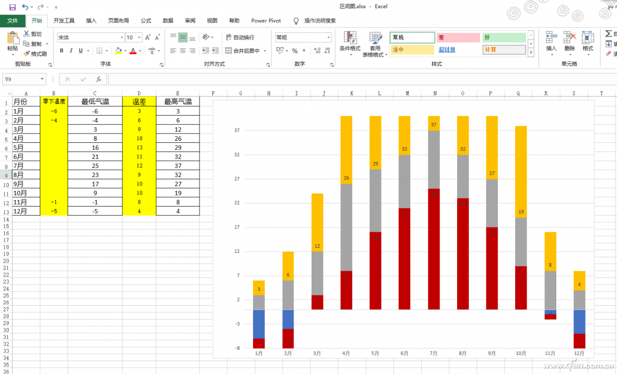
Task: Increase the font size
Action: point(148,38)
